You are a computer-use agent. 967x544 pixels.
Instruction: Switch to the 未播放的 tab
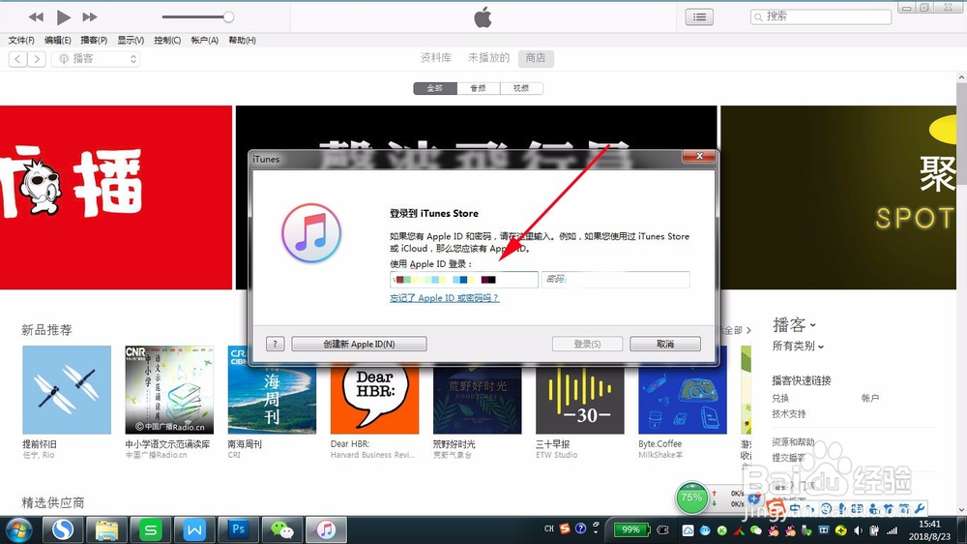click(488, 58)
